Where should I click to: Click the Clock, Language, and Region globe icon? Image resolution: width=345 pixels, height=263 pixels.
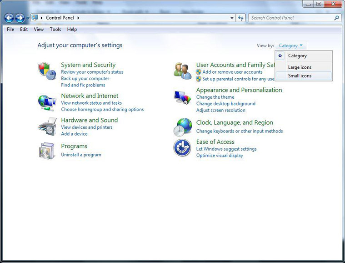[183, 127]
